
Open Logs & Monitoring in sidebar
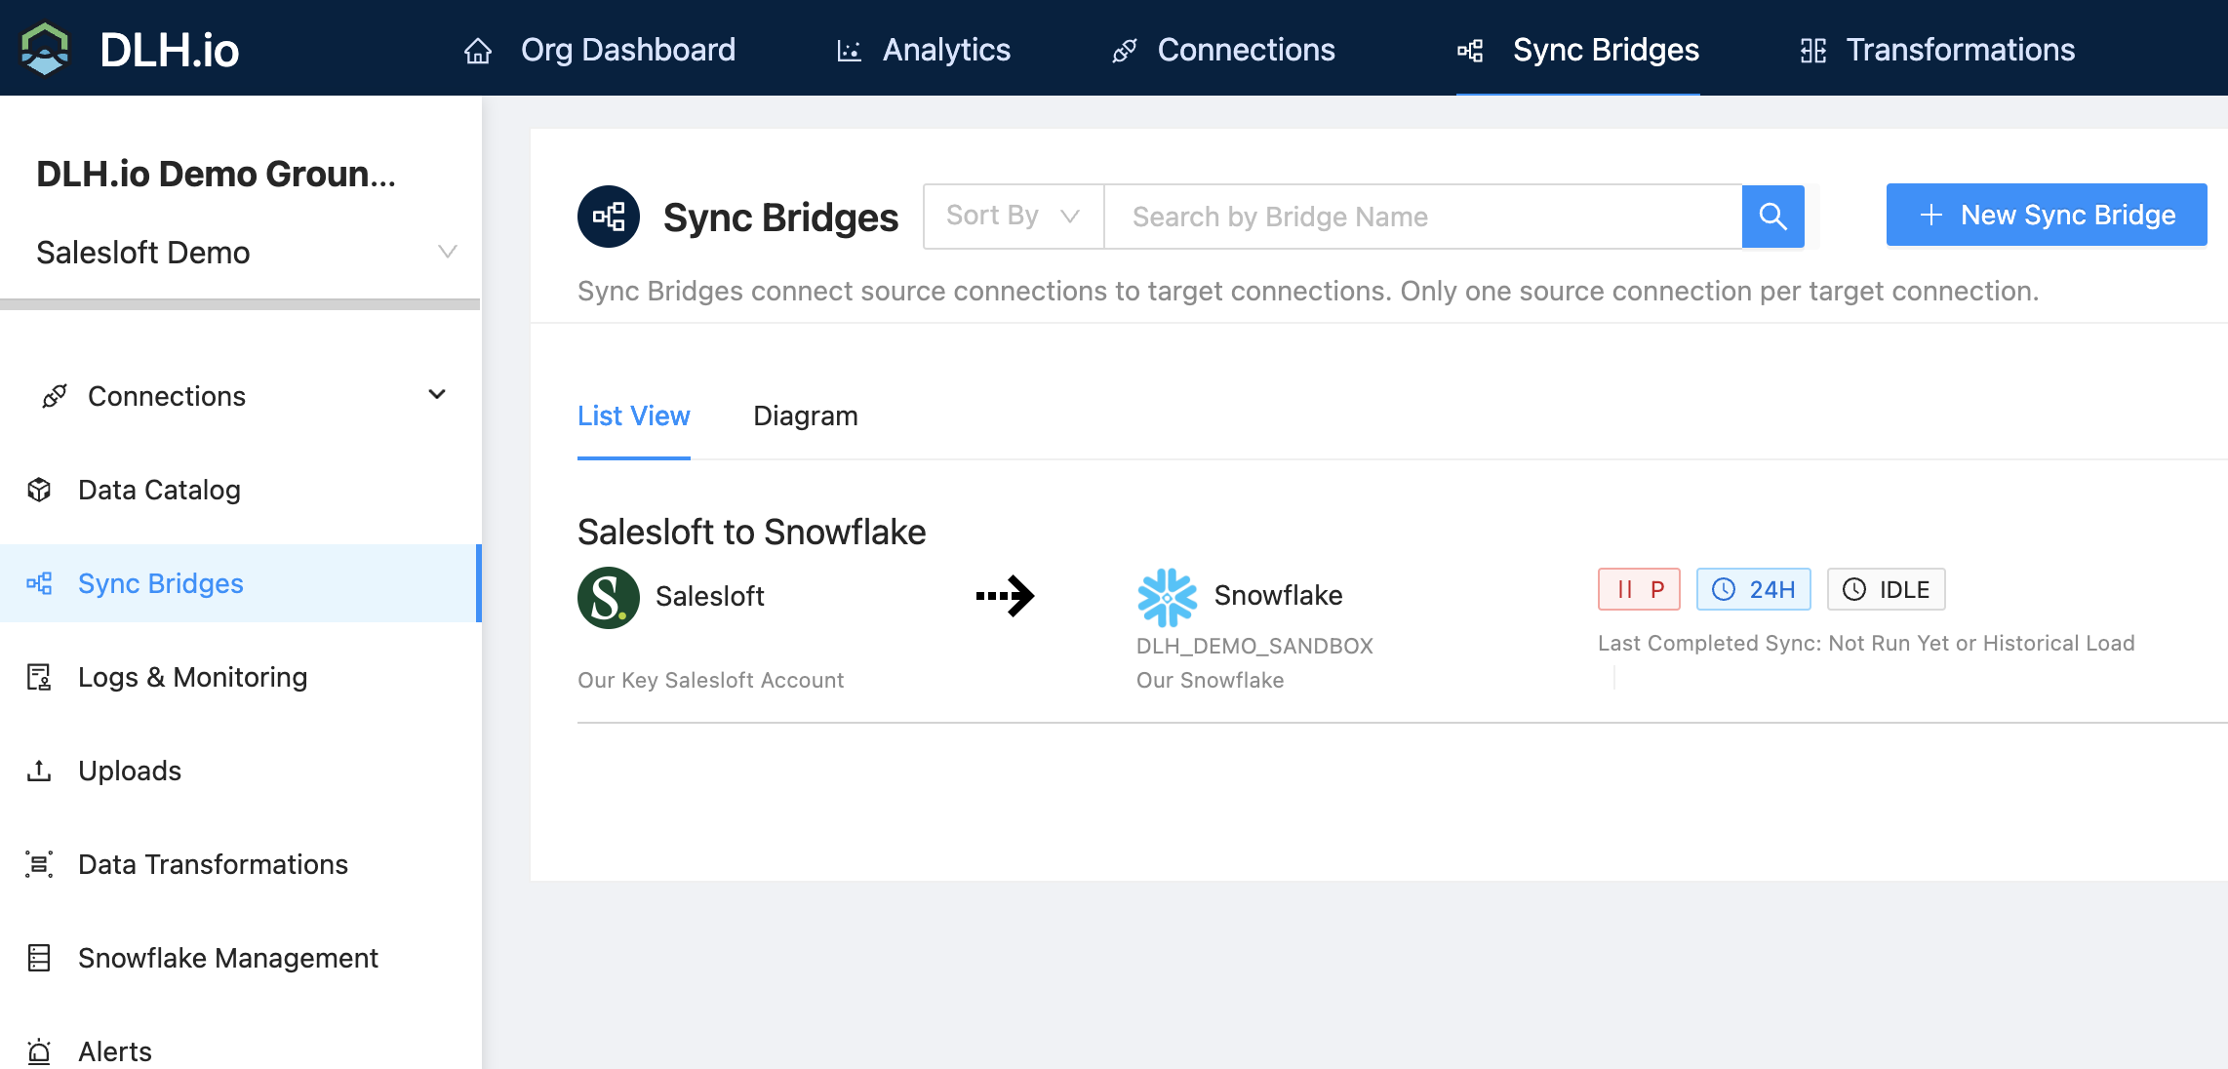point(192,677)
